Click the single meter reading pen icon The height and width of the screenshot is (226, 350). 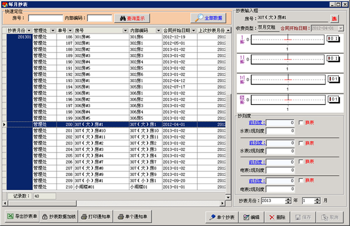212,217
